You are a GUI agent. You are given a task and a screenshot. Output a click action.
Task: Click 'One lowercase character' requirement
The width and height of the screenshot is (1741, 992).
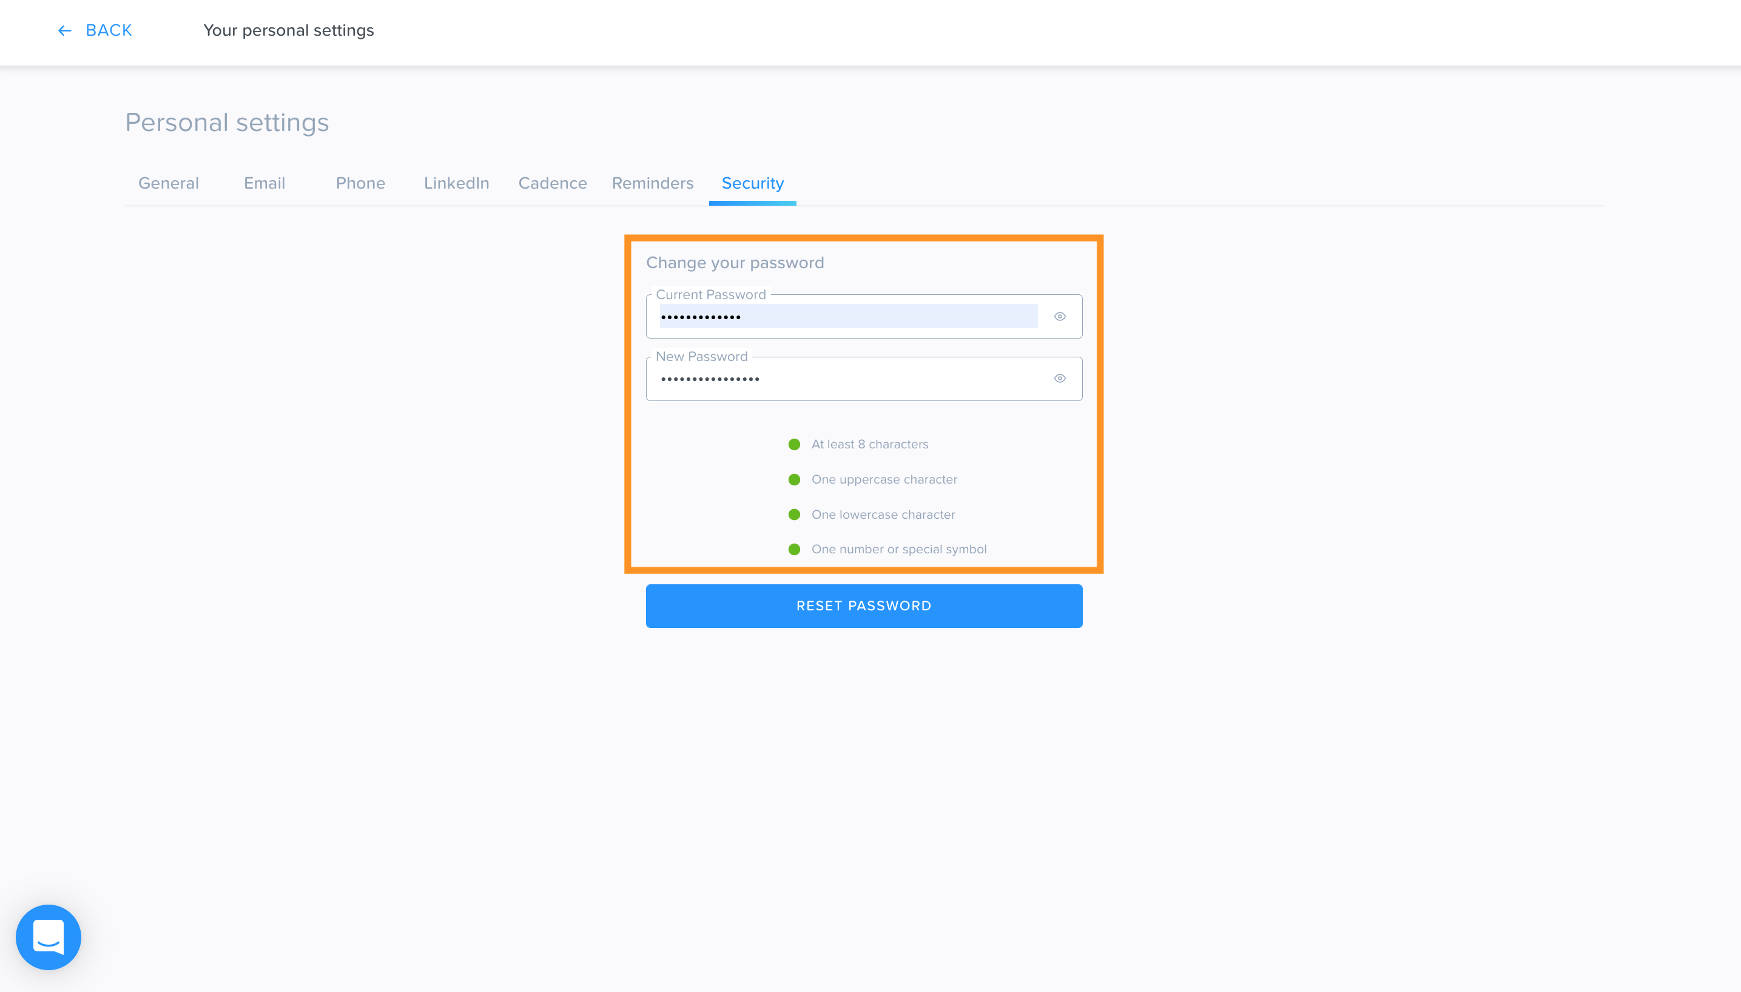(x=883, y=515)
